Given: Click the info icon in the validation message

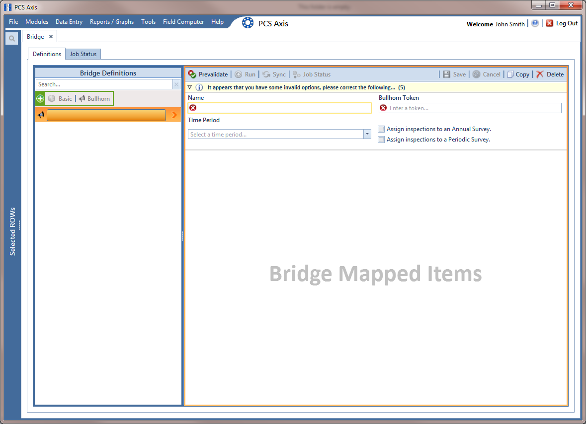Looking at the screenshot, I should click(x=199, y=87).
